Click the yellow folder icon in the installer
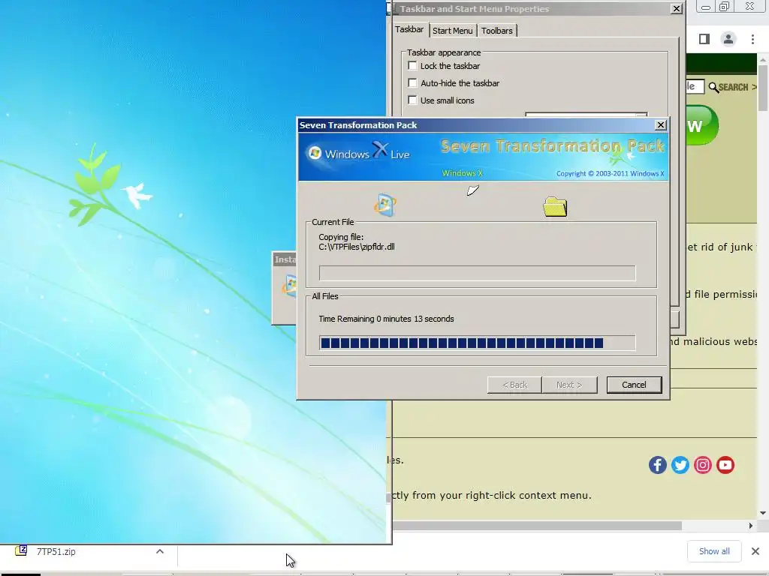Screen dimensions: 769x576 [555, 207]
